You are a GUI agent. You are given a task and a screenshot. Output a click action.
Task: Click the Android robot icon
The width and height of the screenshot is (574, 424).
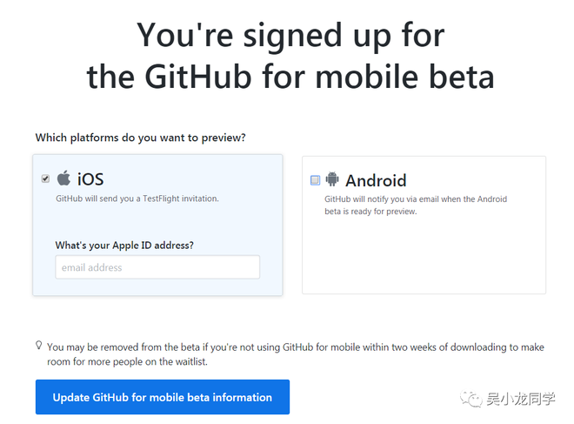coord(332,179)
